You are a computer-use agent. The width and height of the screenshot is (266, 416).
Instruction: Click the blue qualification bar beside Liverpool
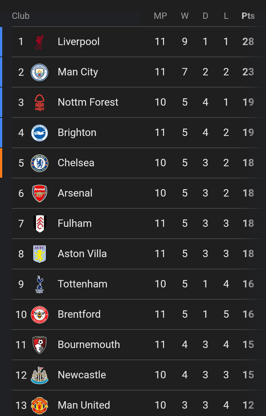pyautogui.click(x=1, y=42)
